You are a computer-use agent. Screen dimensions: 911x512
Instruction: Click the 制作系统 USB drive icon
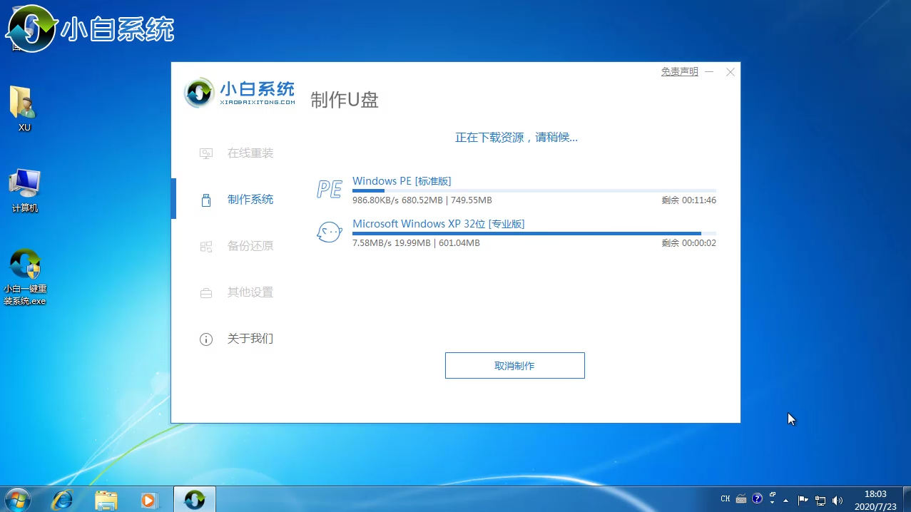206,200
